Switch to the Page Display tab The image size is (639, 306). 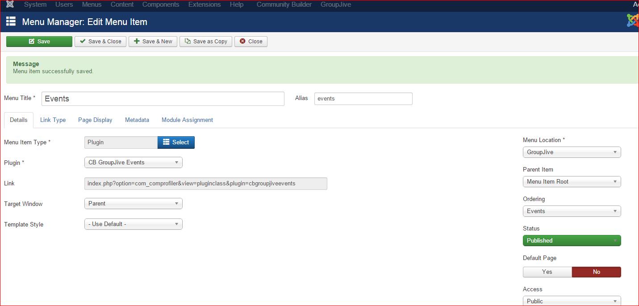tap(95, 120)
